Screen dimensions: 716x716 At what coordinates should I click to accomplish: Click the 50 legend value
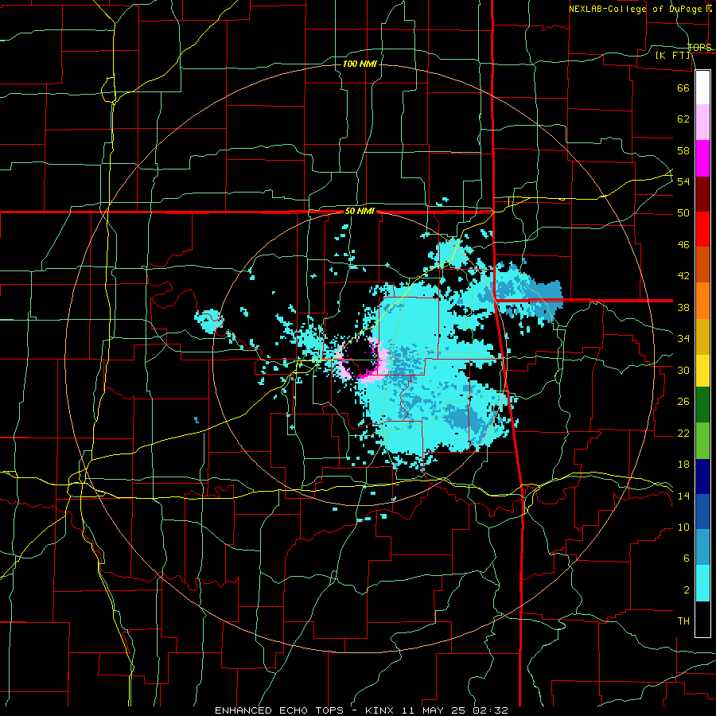(683, 213)
